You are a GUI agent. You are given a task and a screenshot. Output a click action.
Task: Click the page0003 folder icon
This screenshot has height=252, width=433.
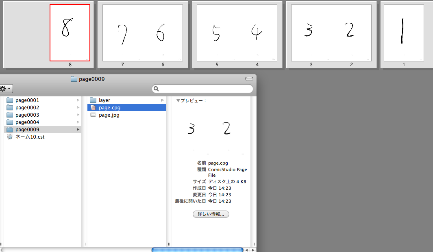point(10,115)
